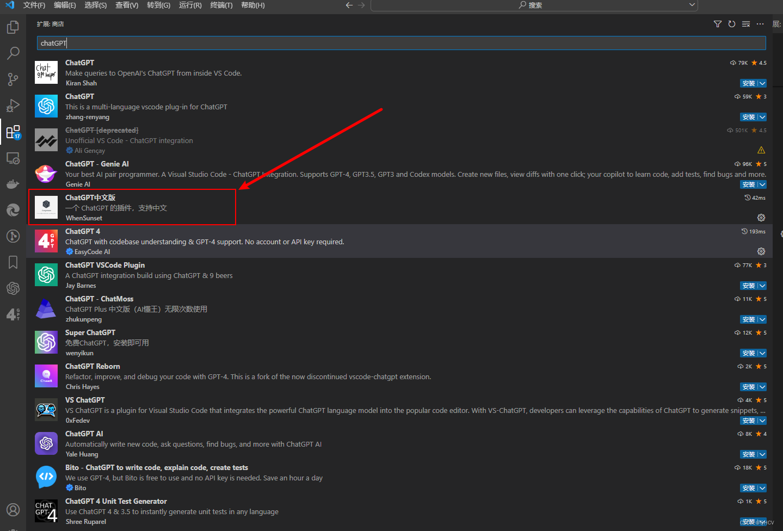783x531 pixels.
Task: Click the warning icon on deprecated ChatGPT
Action: click(x=761, y=150)
